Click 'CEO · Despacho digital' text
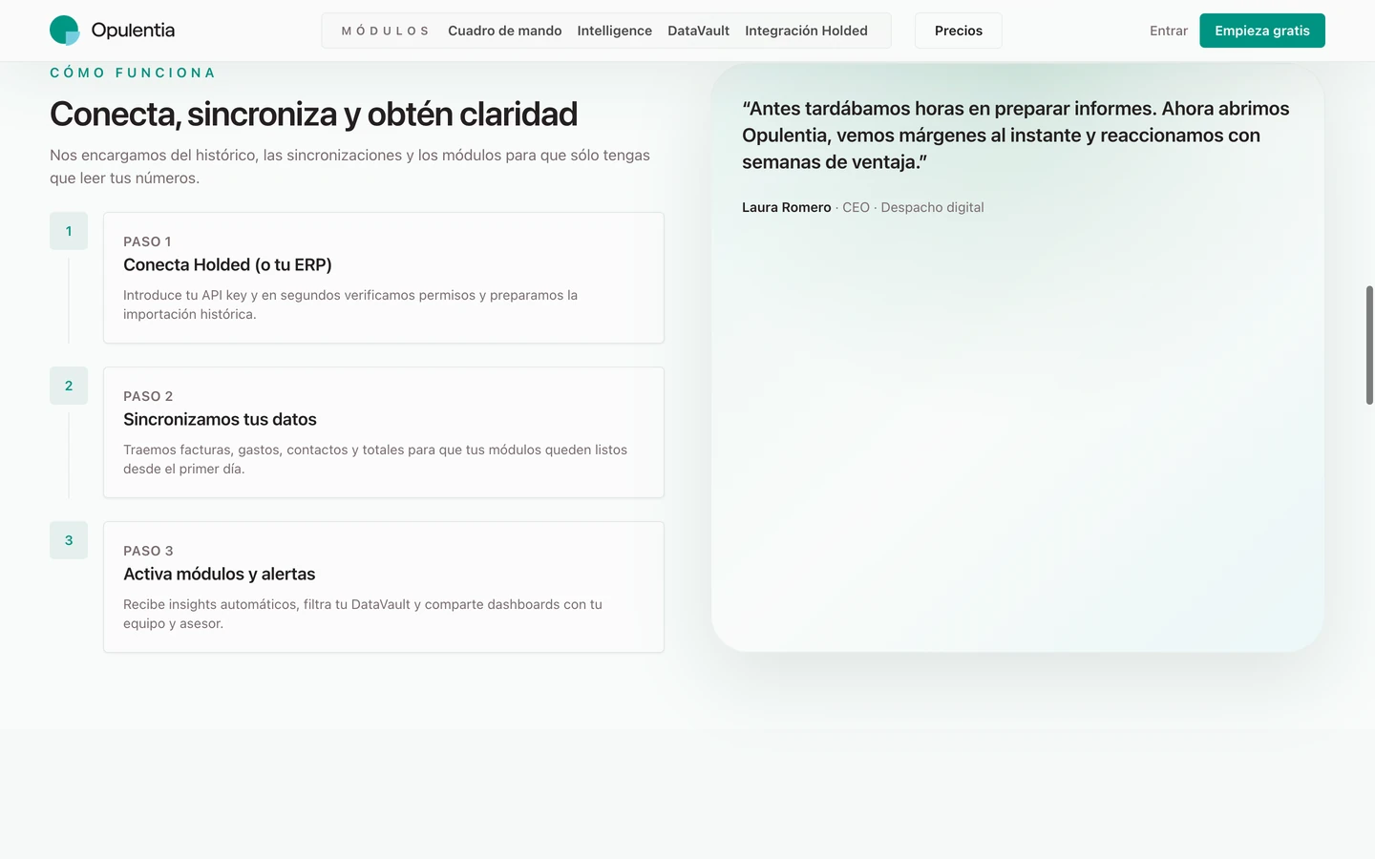The width and height of the screenshot is (1375, 859). click(913, 207)
